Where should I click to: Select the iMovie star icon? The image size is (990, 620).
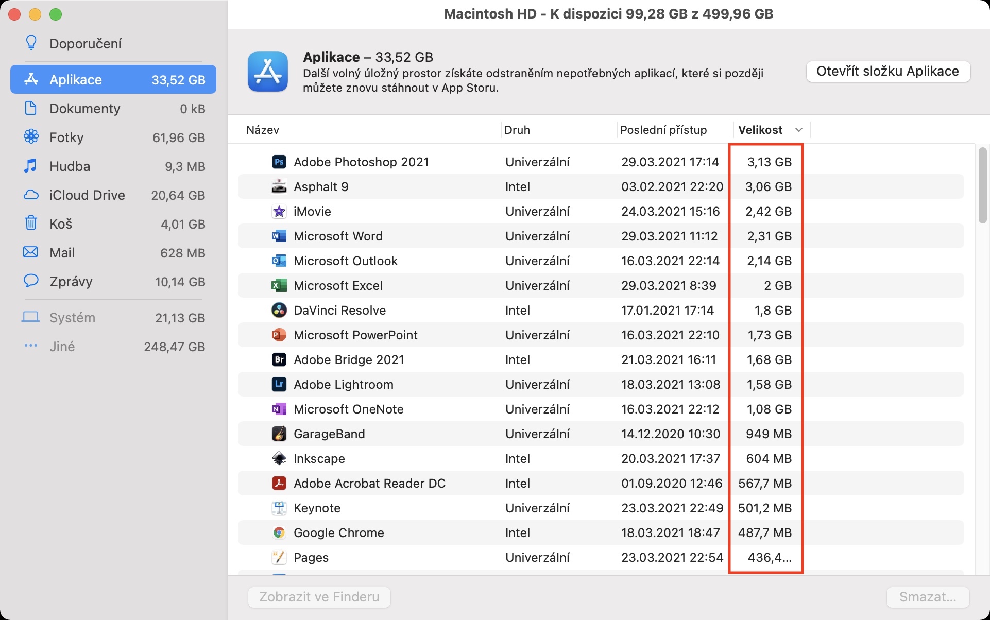point(279,212)
